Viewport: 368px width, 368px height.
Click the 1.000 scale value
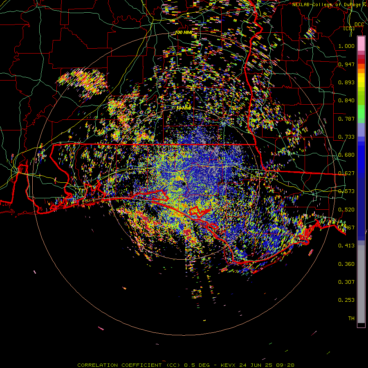(x=346, y=46)
